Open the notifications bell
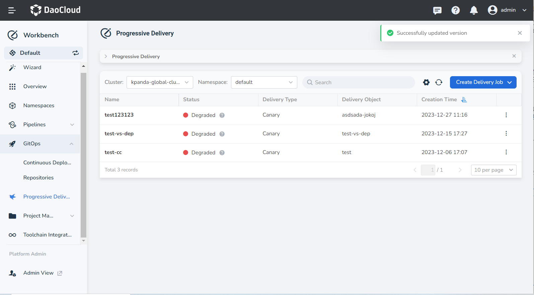This screenshot has width=534, height=295. tap(474, 10)
